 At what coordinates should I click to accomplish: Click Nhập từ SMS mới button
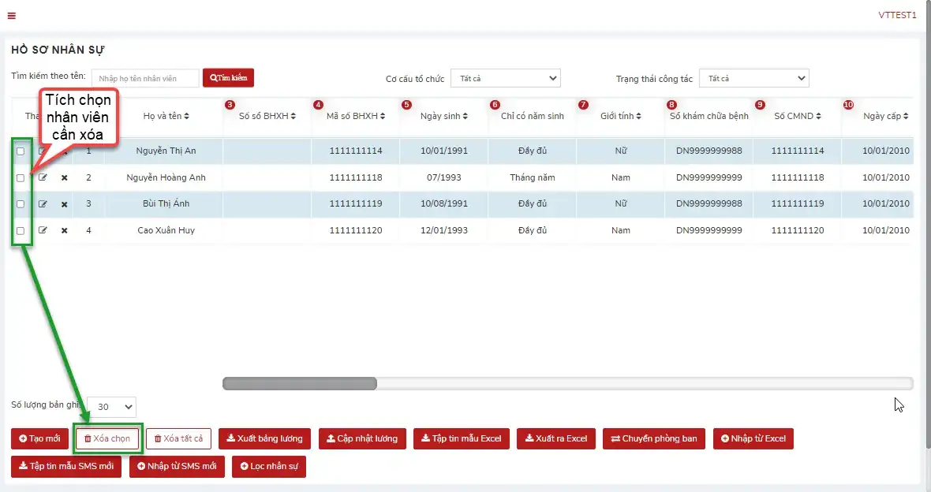(177, 467)
